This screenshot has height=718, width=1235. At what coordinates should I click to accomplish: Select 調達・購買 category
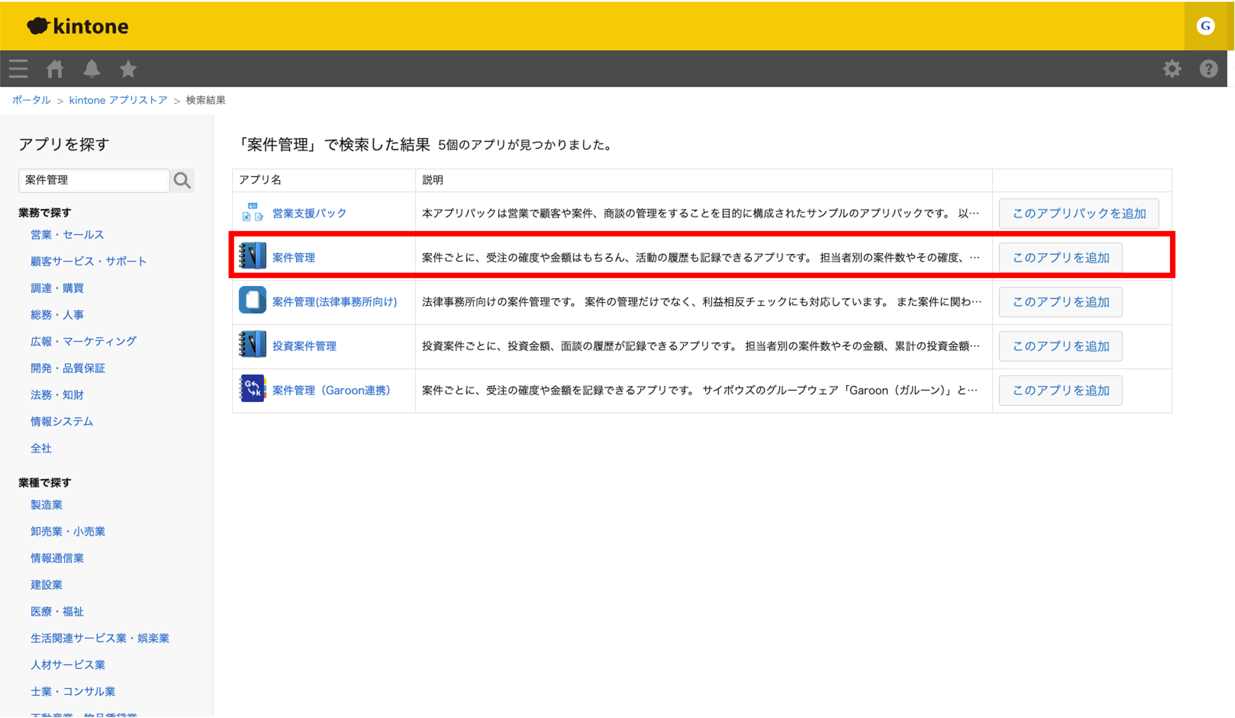pyautogui.click(x=57, y=288)
